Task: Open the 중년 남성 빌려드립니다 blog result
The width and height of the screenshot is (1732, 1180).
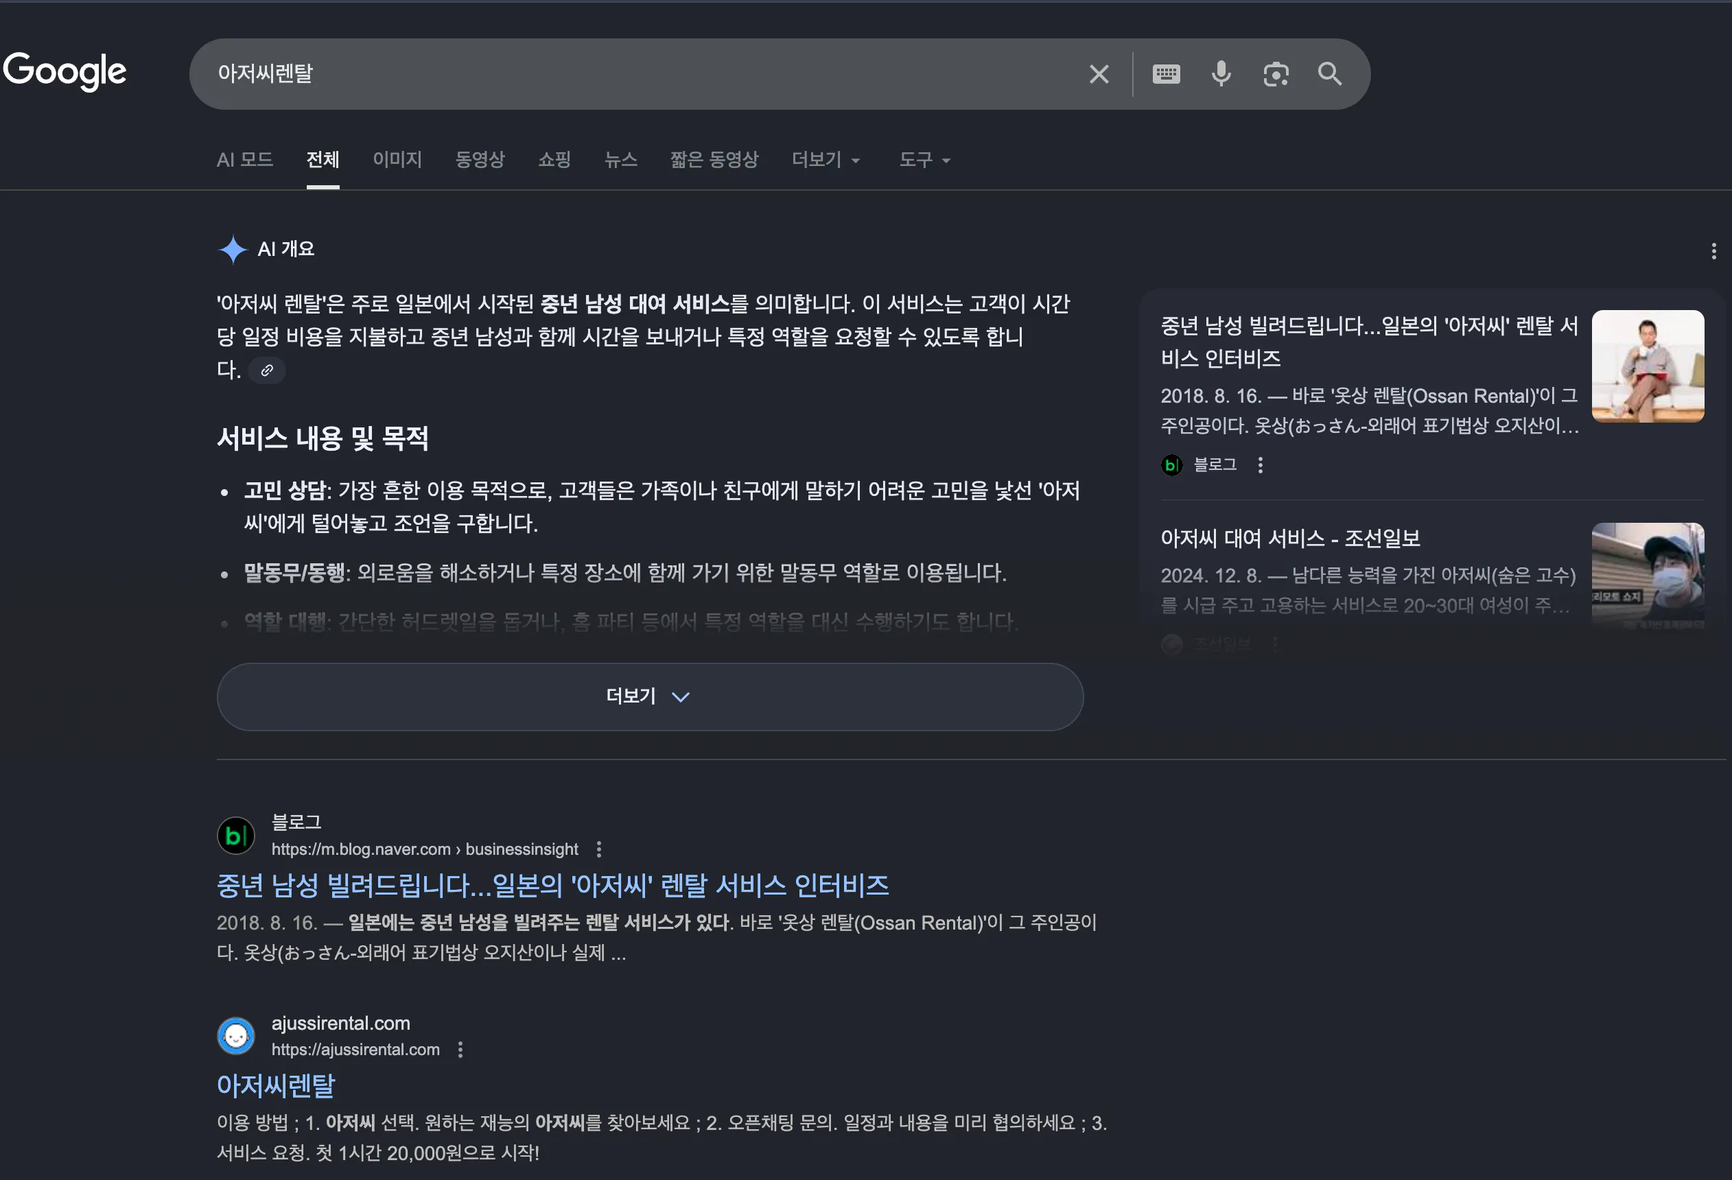Action: click(552, 885)
